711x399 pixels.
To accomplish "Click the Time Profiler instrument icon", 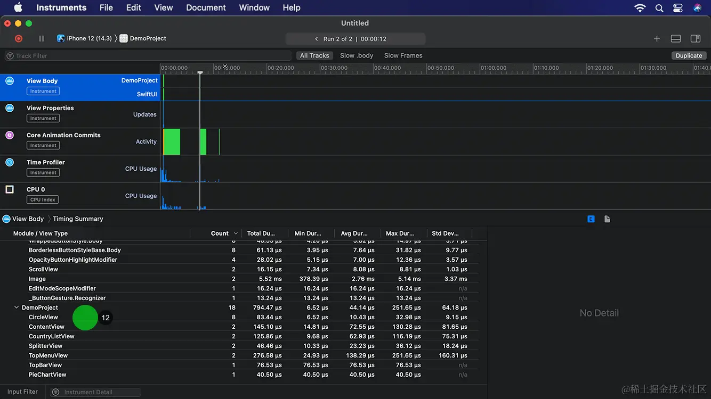I will click(x=10, y=162).
